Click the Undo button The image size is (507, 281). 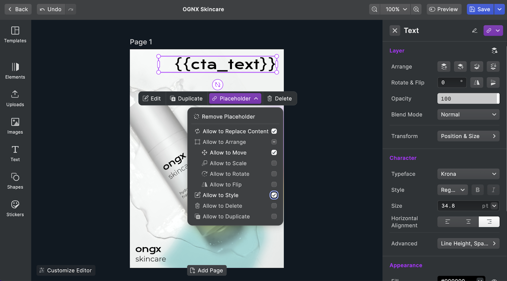[51, 9]
